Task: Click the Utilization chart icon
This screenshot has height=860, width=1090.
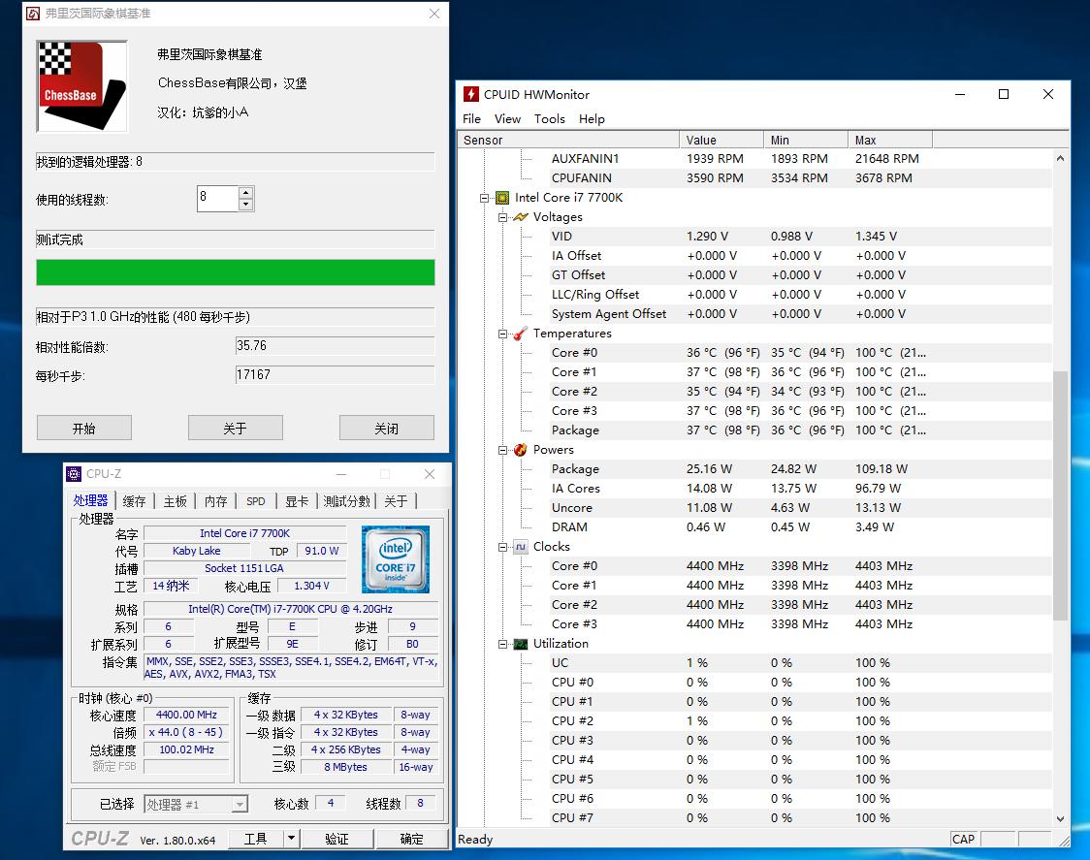Action: [x=521, y=644]
